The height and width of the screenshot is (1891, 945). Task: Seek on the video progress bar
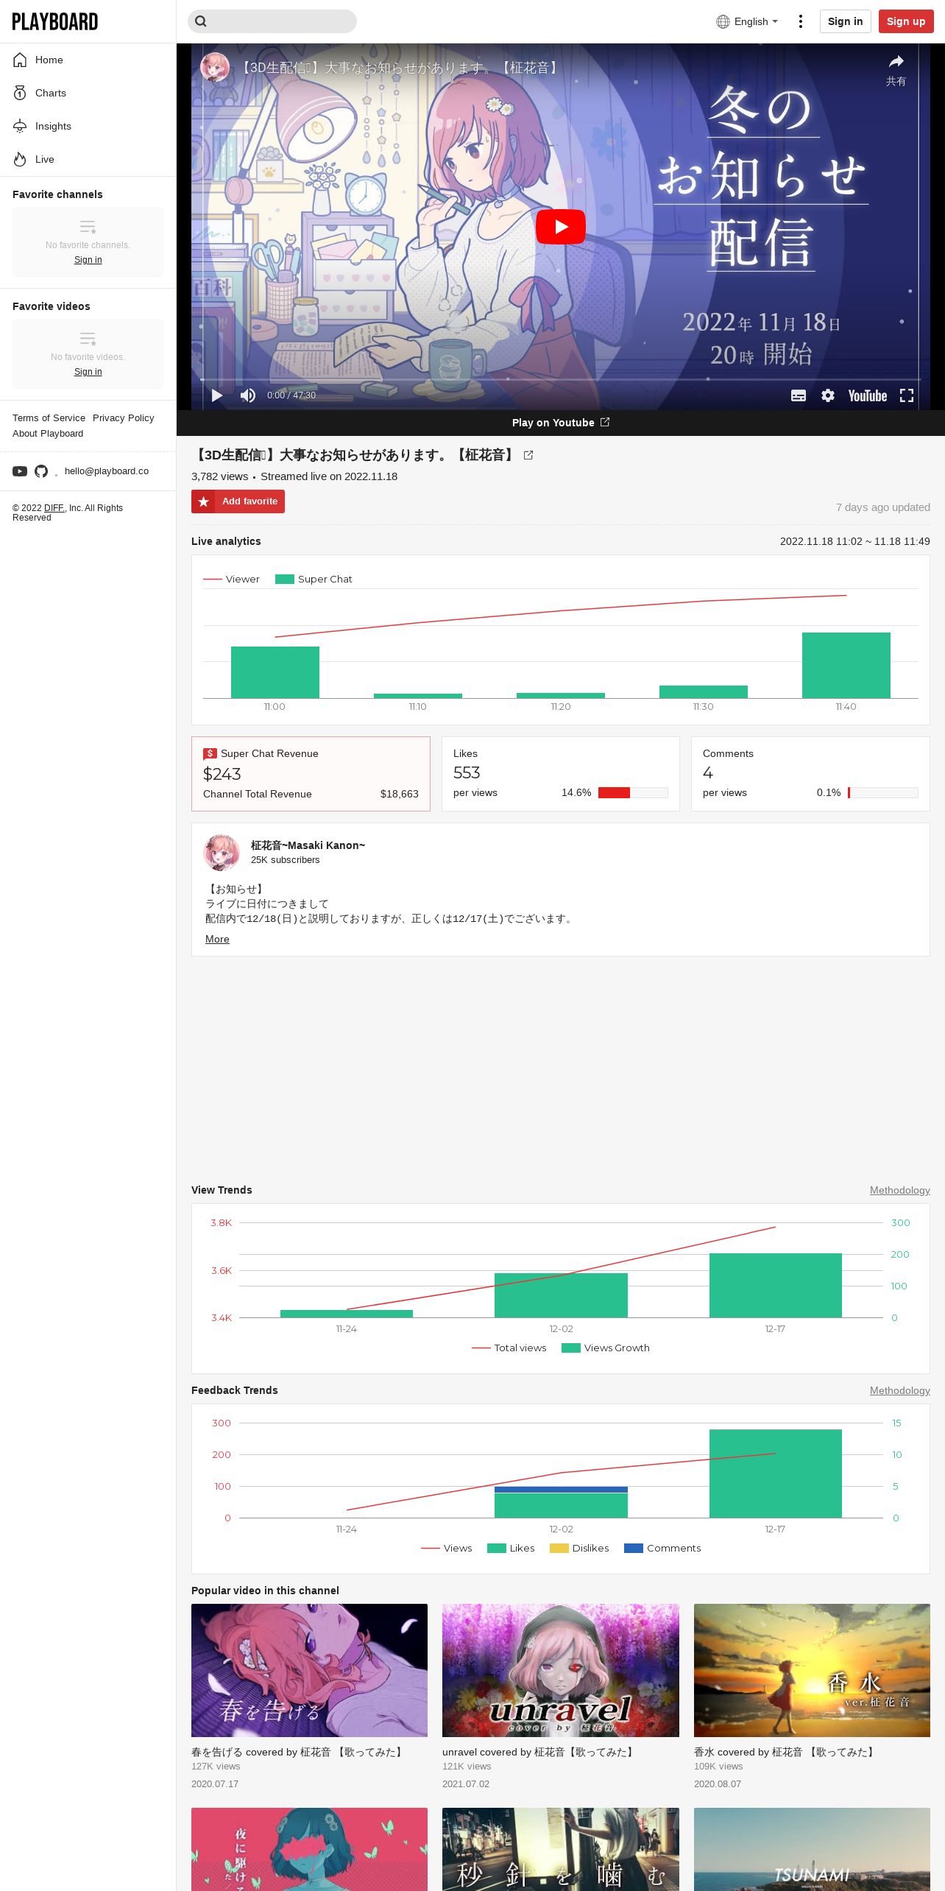coord(561,379)
